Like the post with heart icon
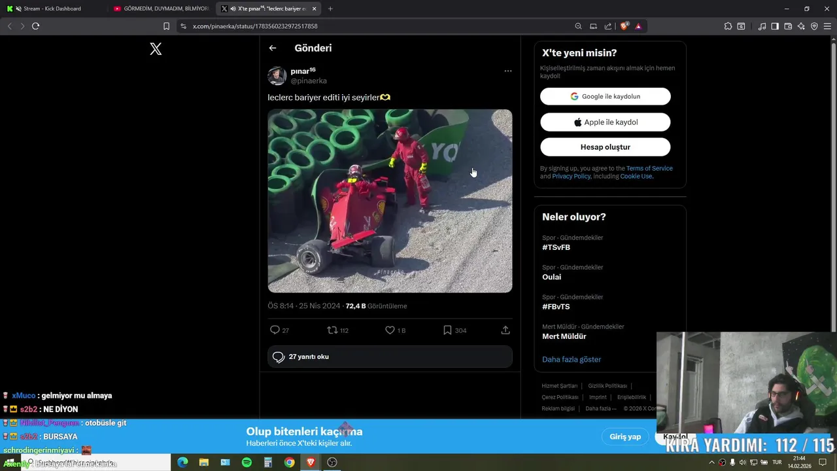Image resolution: width=837 pixels, height=471 pixels. click(390, 330)
